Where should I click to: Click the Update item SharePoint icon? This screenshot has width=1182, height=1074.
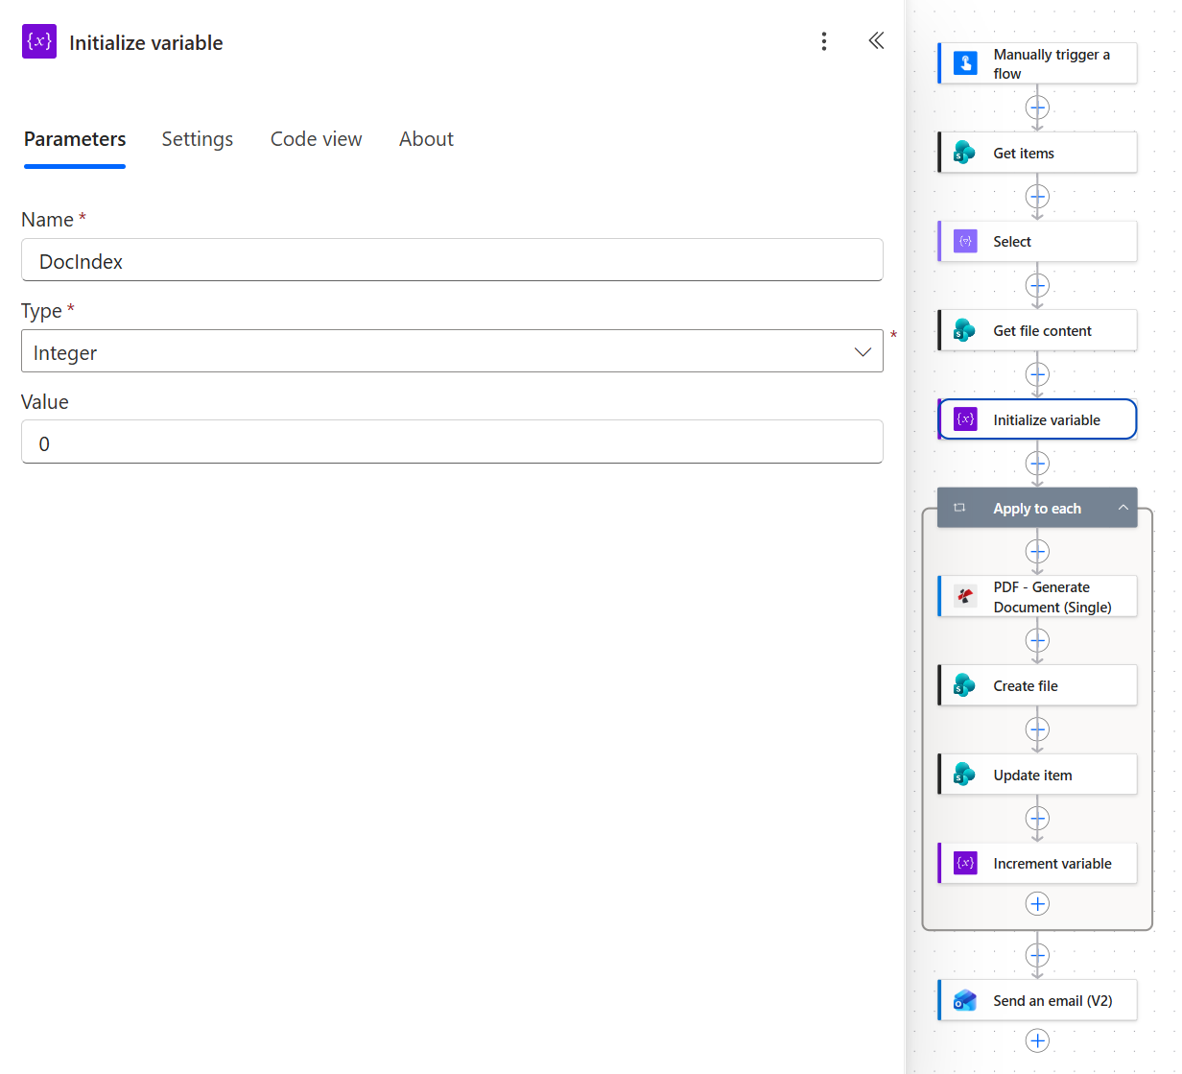(965, 775)
